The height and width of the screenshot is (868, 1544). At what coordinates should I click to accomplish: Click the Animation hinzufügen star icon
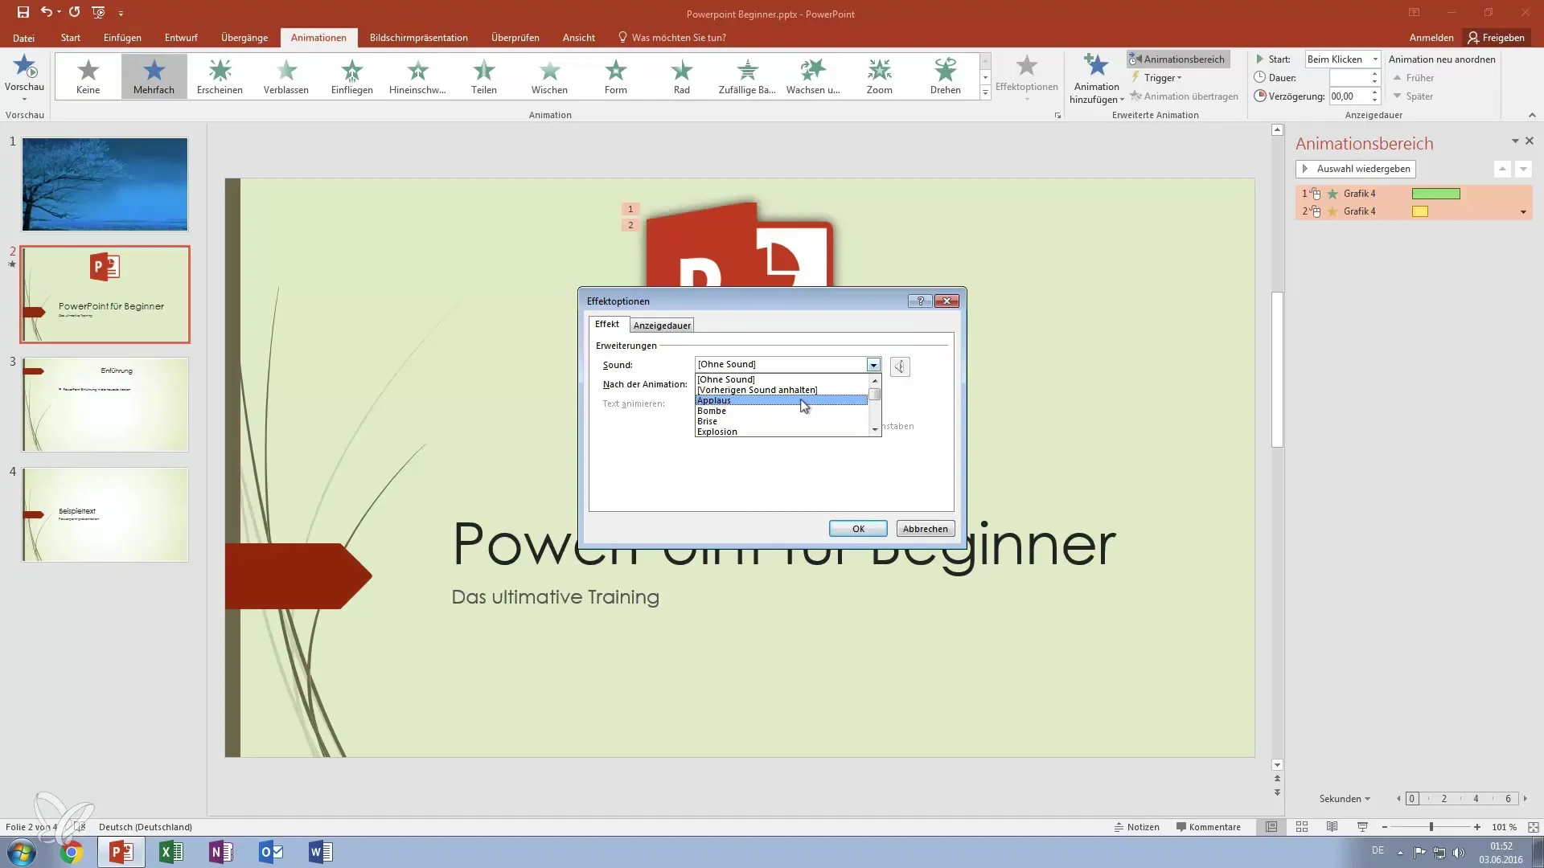pyautogui.click(x=1096, y=66)
